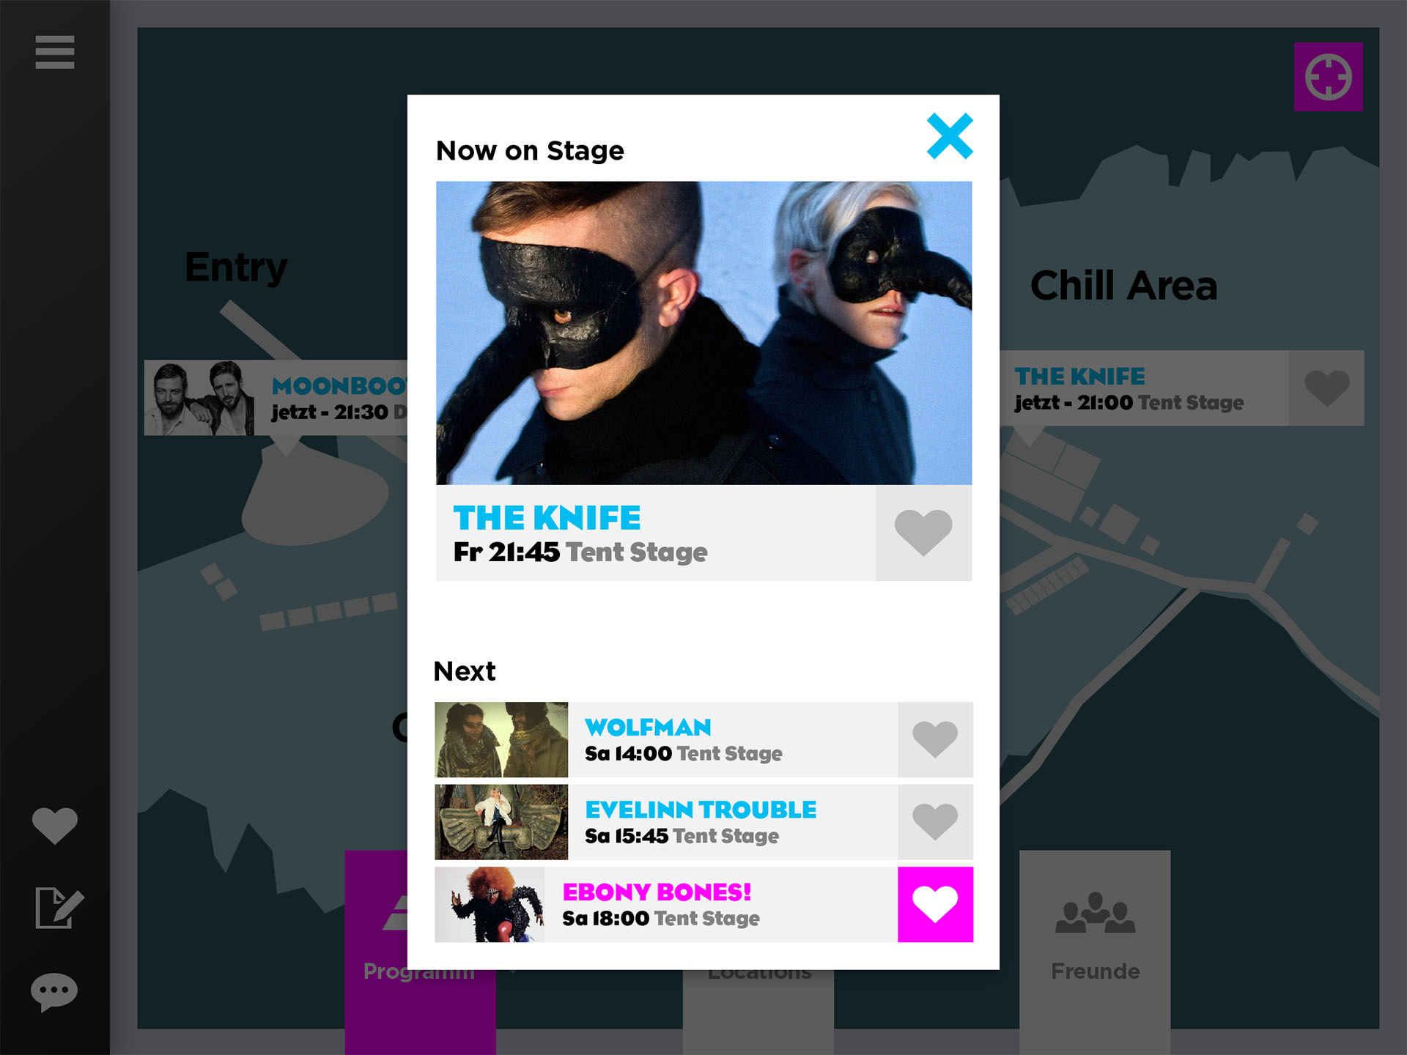Favorite The Knife in the popup
1407x1055 pixels.
pyautogui.click(x=923, y=533)
